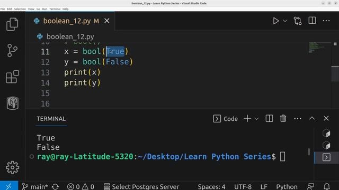Click line number 14 in the gutter
Image resolution: width=339 pixels, height=190 pixels.
(45, 83)
